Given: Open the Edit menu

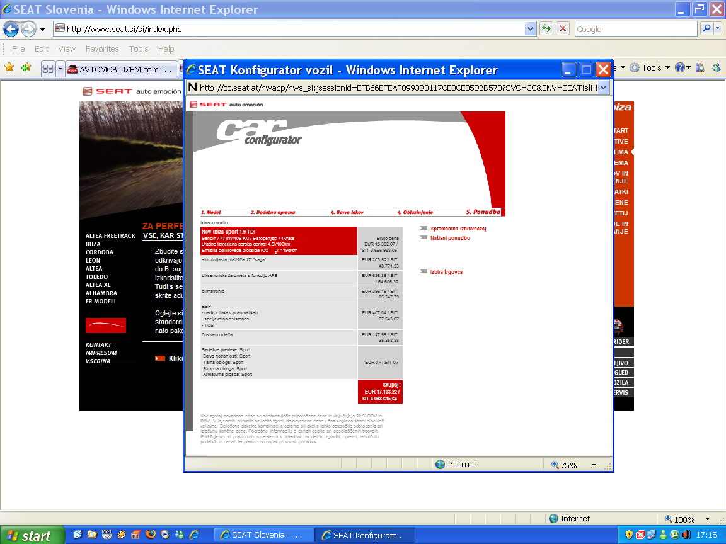Looking at the screenshot, I should point(42,48).
